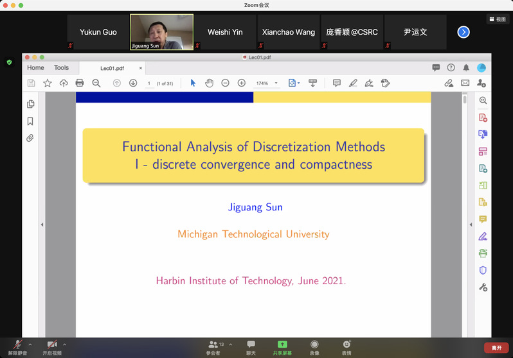This screenshot has width=513, height=358.
Task: Click the zoom in plus icon
Action: (x=242, y=83)
